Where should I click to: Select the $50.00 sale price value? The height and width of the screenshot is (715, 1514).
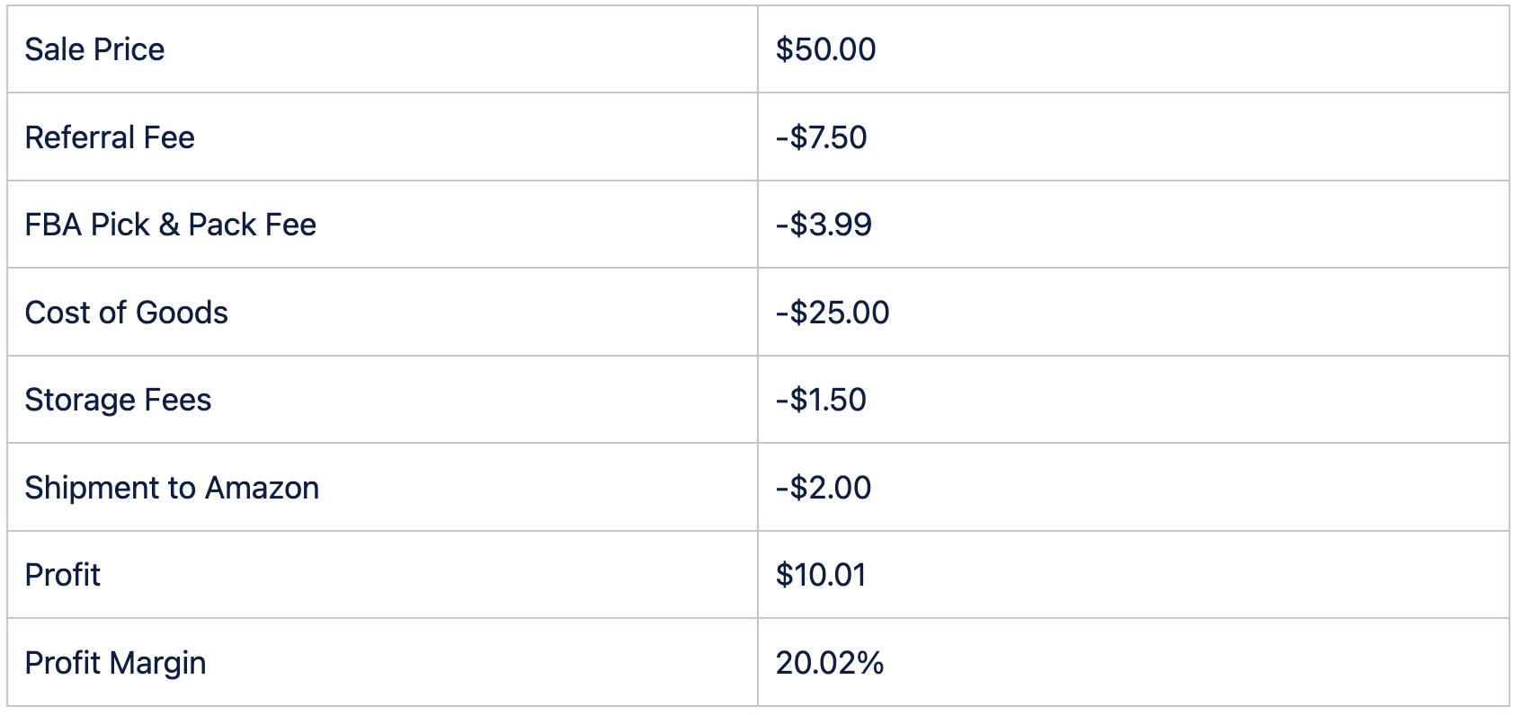tap(825, 49)
